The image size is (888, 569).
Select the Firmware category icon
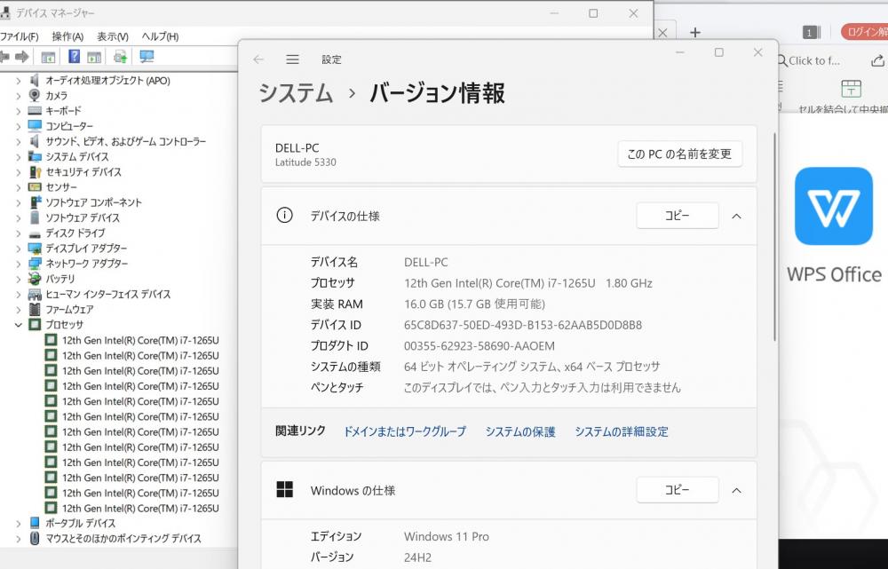(x=35, y=309)
